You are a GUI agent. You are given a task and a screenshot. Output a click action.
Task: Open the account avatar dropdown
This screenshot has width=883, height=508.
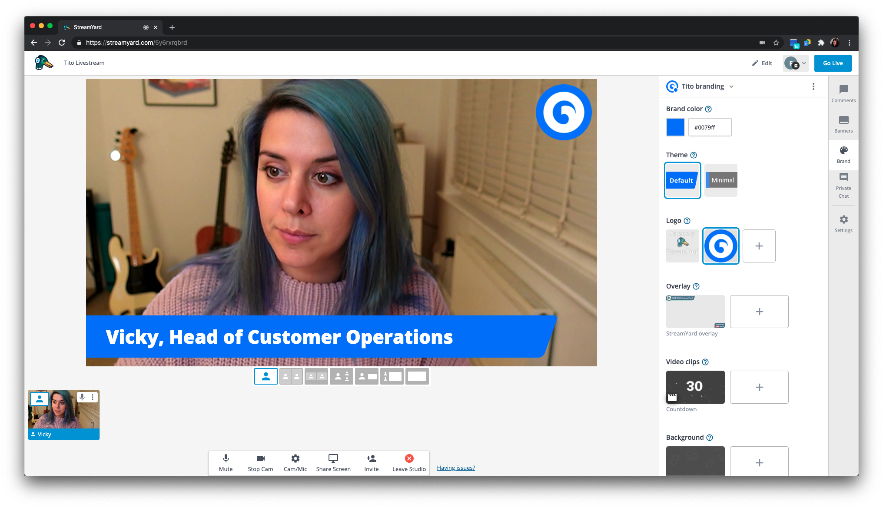coord(795,63)
